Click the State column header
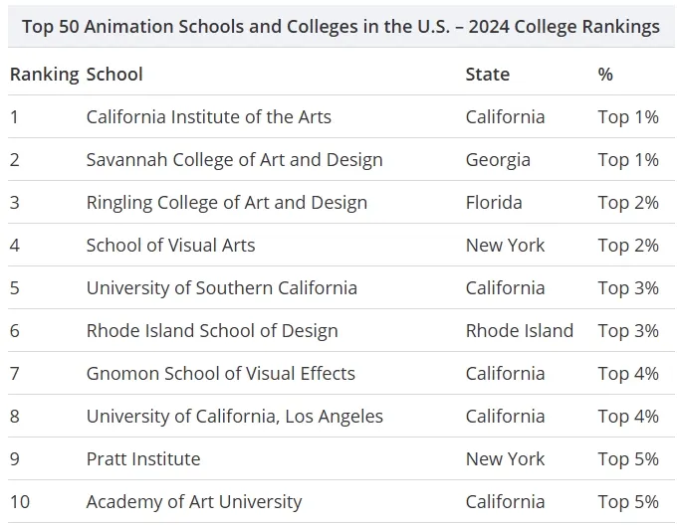 click(488, 75)
